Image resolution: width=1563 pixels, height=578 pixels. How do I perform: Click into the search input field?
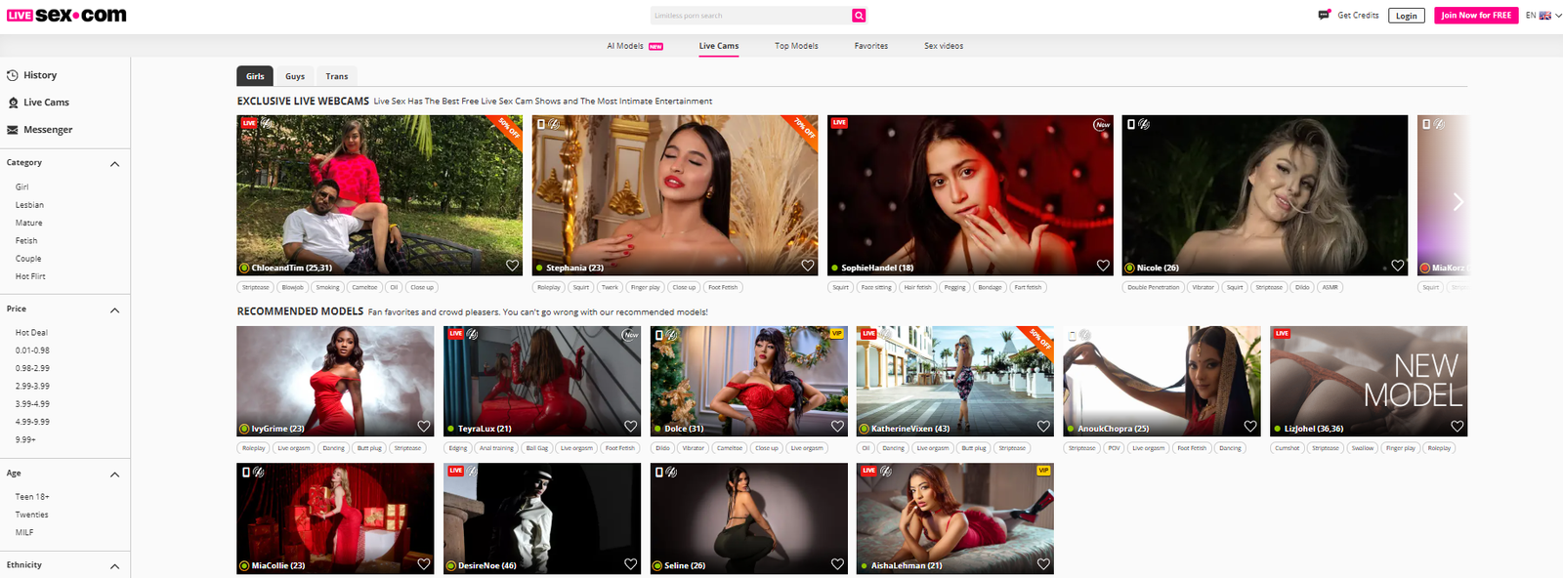(749, 16)
